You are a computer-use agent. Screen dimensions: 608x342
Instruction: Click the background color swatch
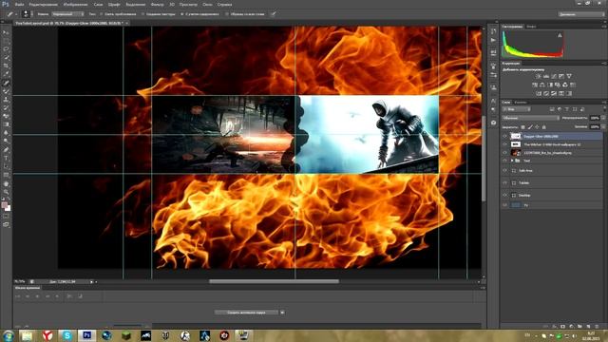pyautogui.click(x=8, y=208)
